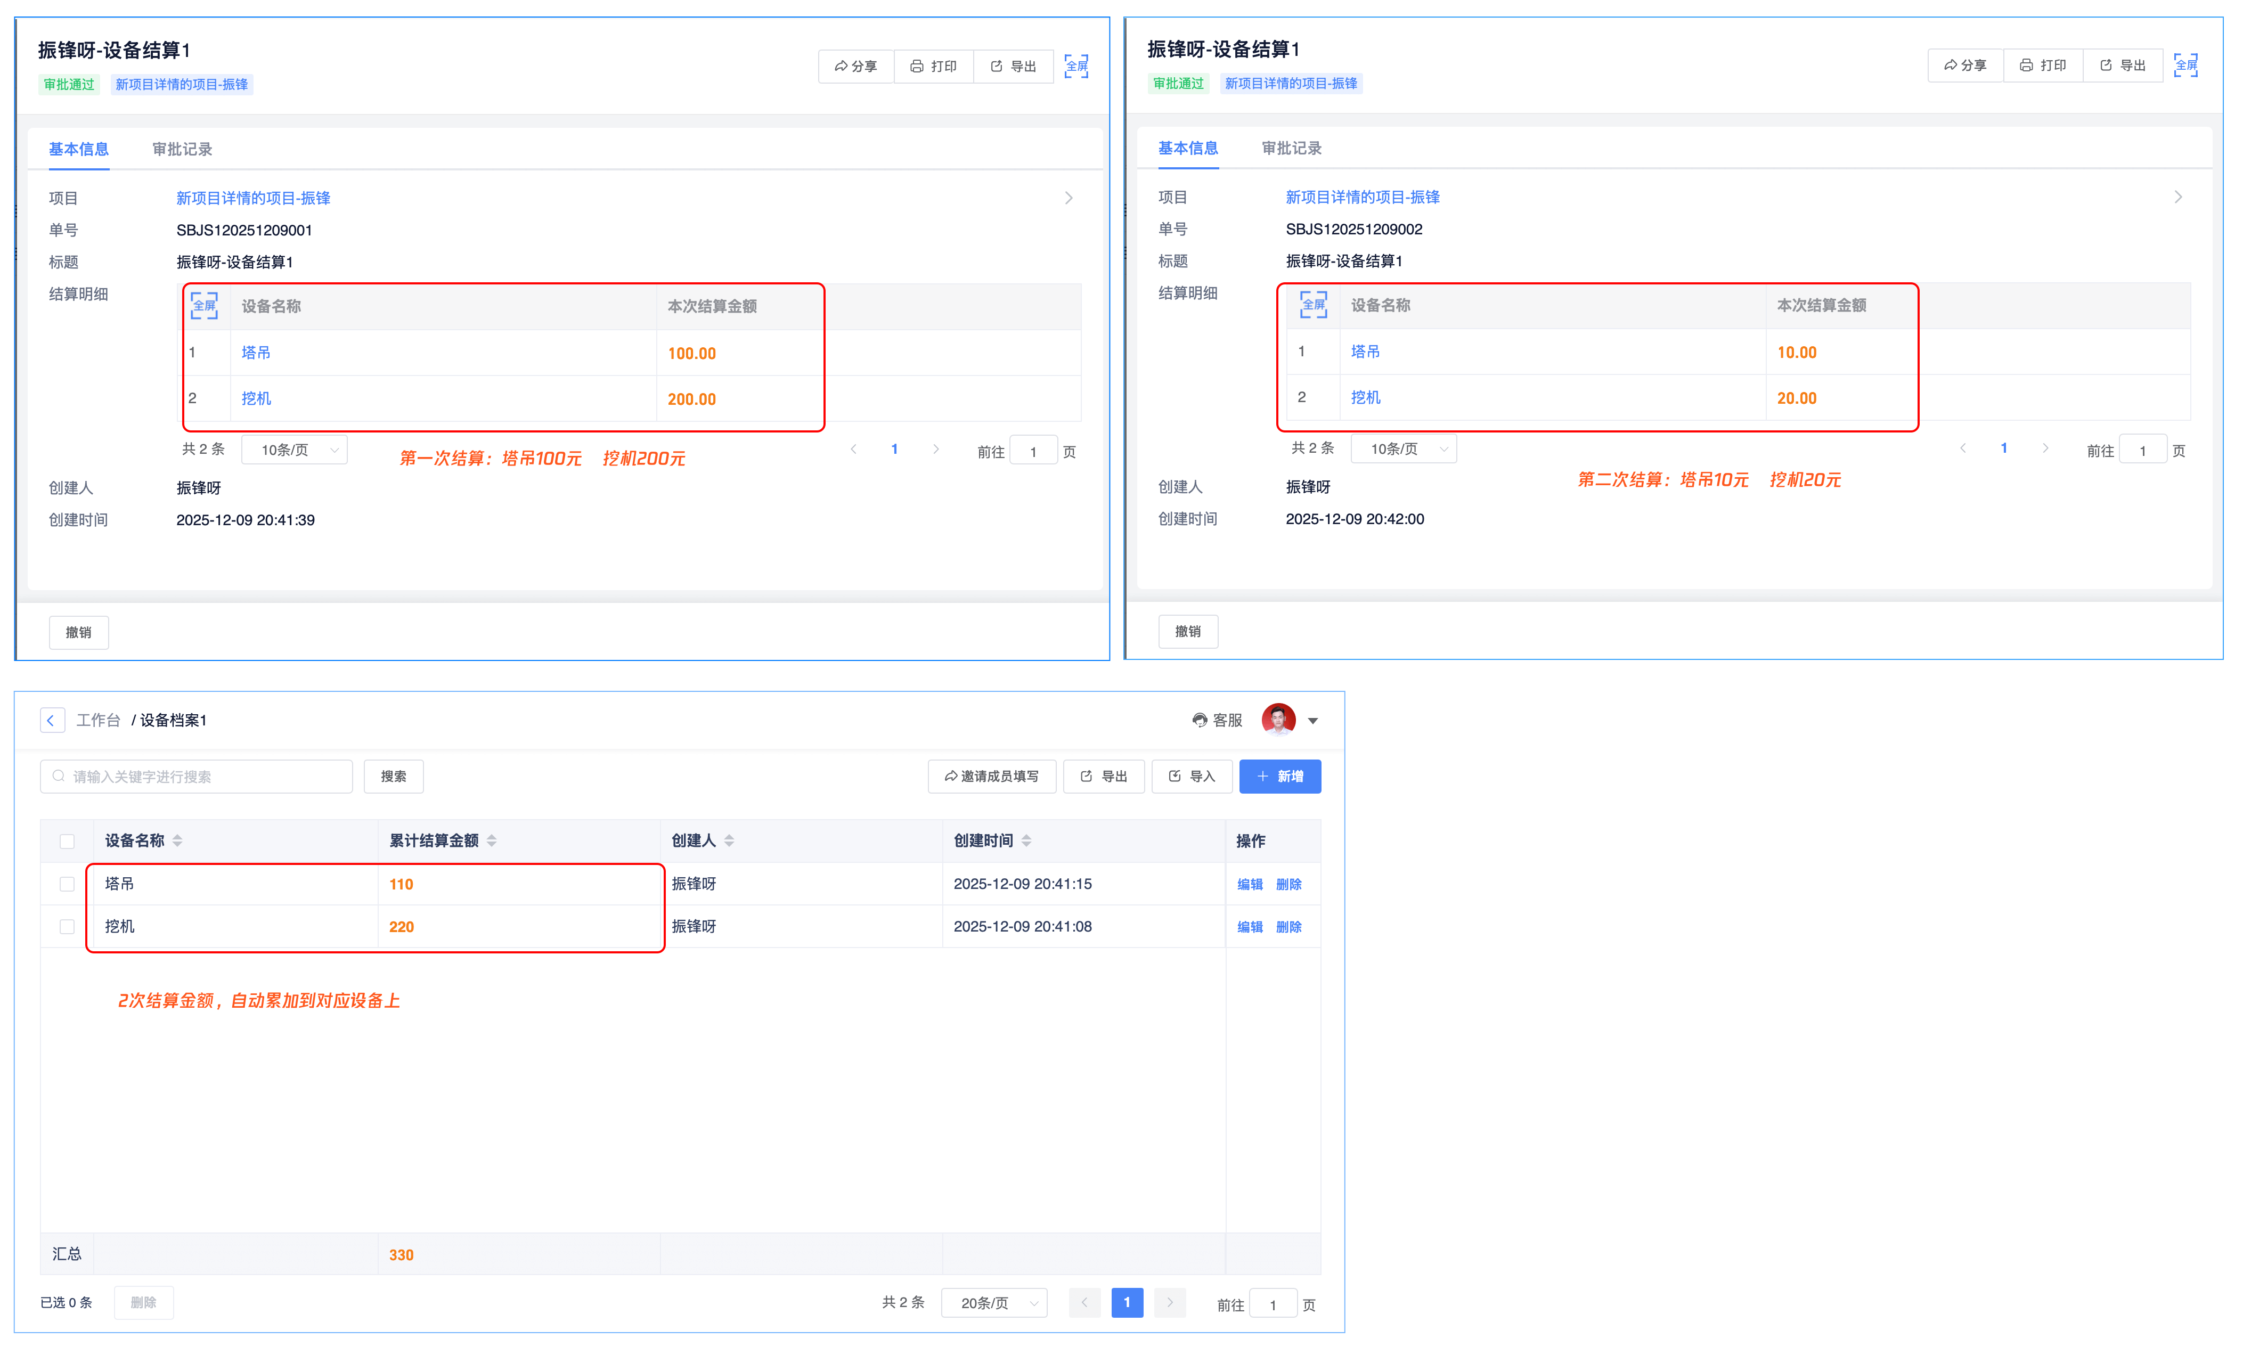The image size is (2251, 1355).
Task: Switch to 审批记录 tab in left panel
Action: [x=182, y=149]
